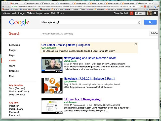The width and height of the screenshot is (161, 121).
Task: Open the SafeSearch dropdown
Action: coord(154,33)
